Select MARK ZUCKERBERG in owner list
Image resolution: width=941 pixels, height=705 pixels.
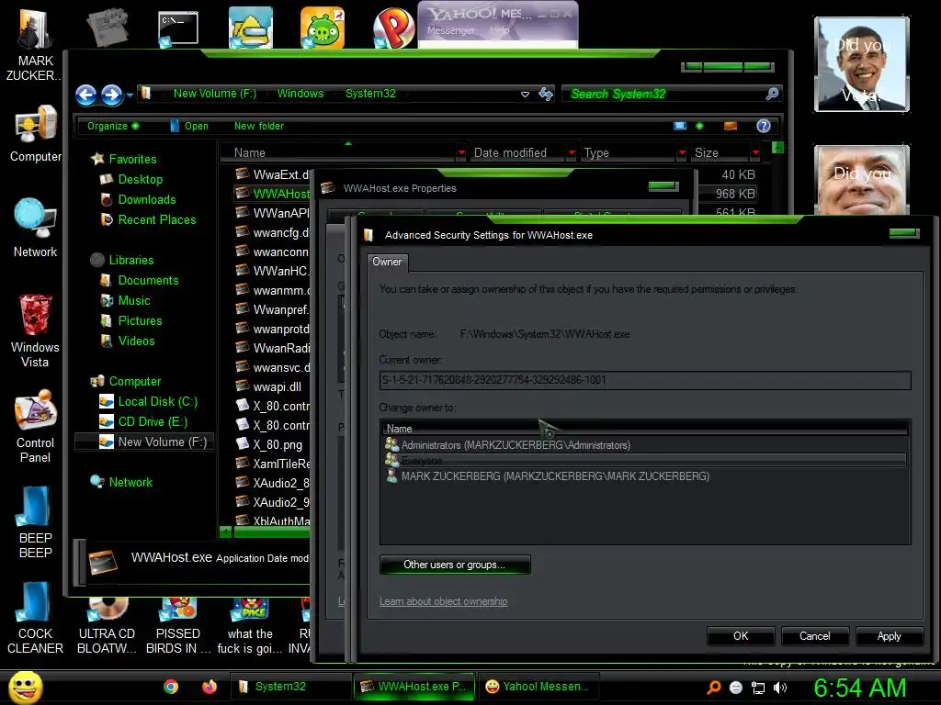(644, 476)
